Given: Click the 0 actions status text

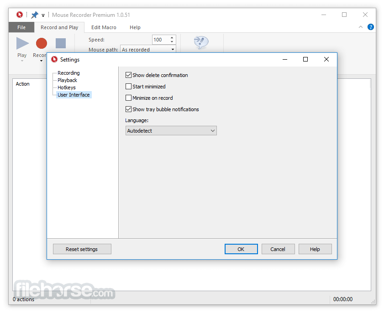Looking at the screenshot, I should click(x=23, y=299).
